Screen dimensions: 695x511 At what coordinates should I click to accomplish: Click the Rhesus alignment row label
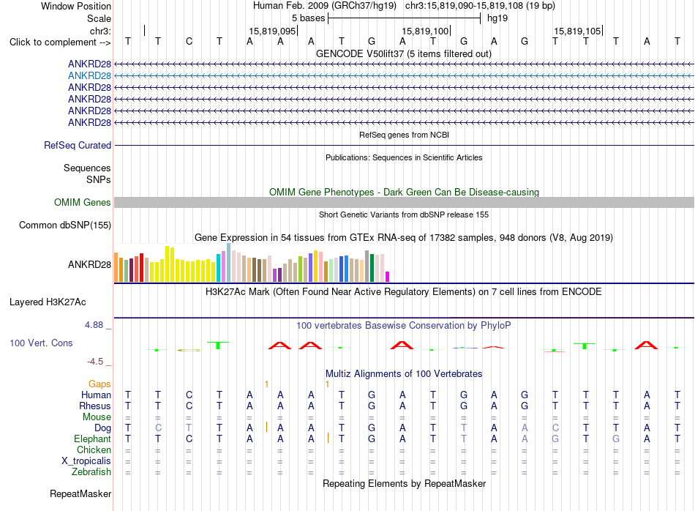[x=95, y=406]
